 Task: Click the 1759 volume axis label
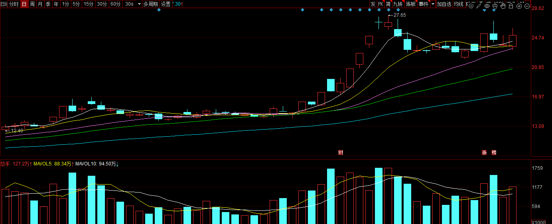537,168
